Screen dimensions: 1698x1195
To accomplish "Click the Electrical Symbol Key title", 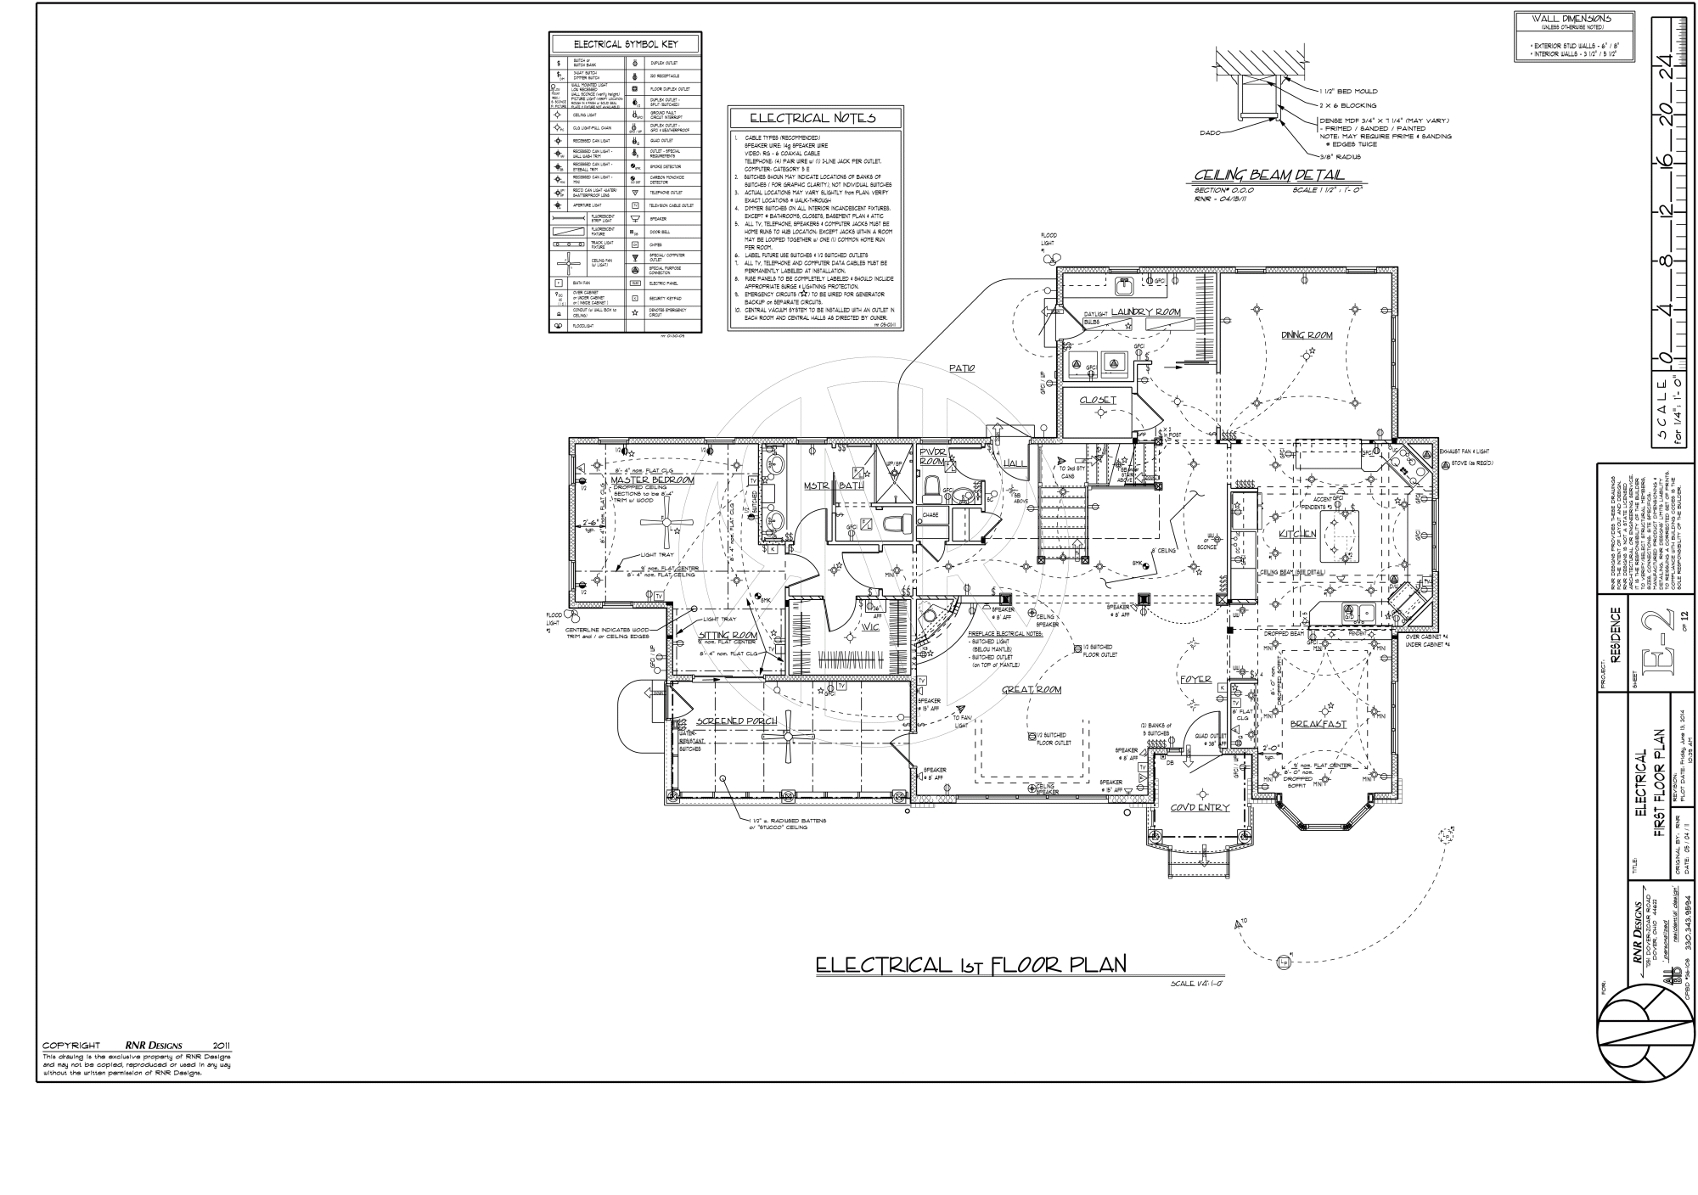I will [x=625, y=44].
